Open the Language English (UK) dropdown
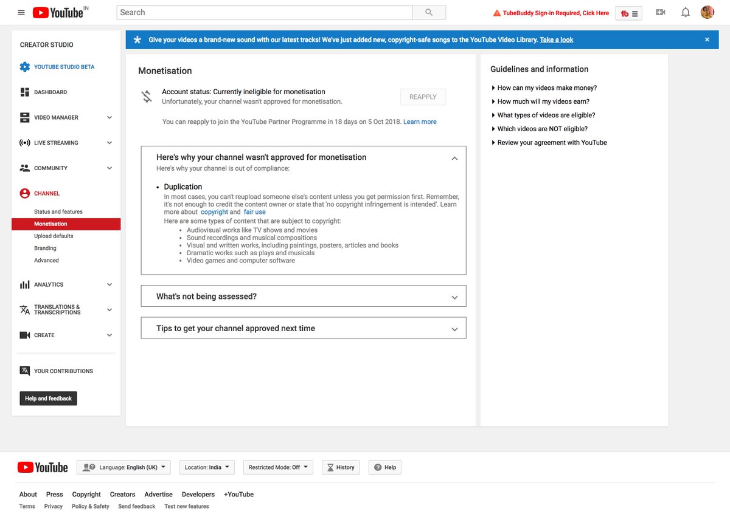730x525 pixels. pyautogui.click(x=123, y=467)
